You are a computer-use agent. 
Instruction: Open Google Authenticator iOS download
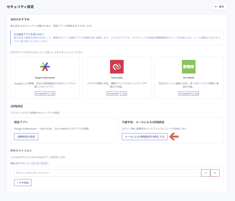(52, 94)
